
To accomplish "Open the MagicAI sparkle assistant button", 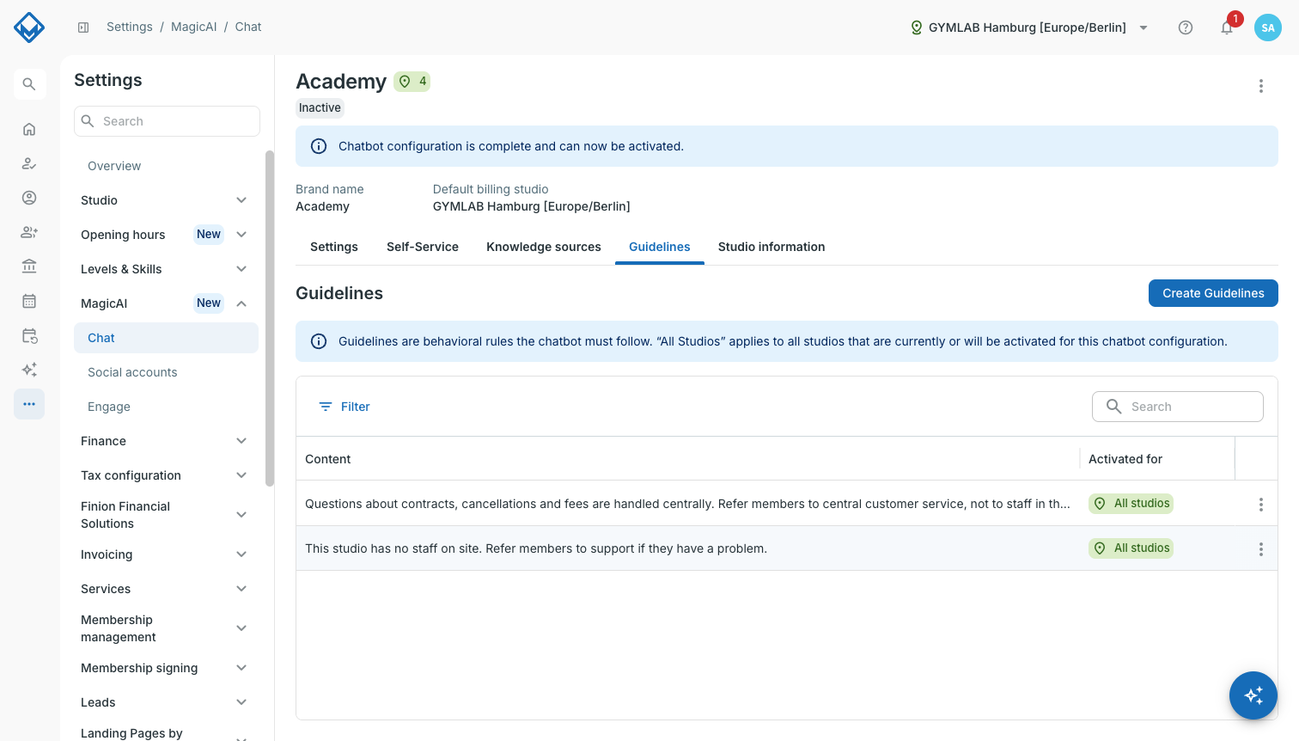I will [1253, 695].
